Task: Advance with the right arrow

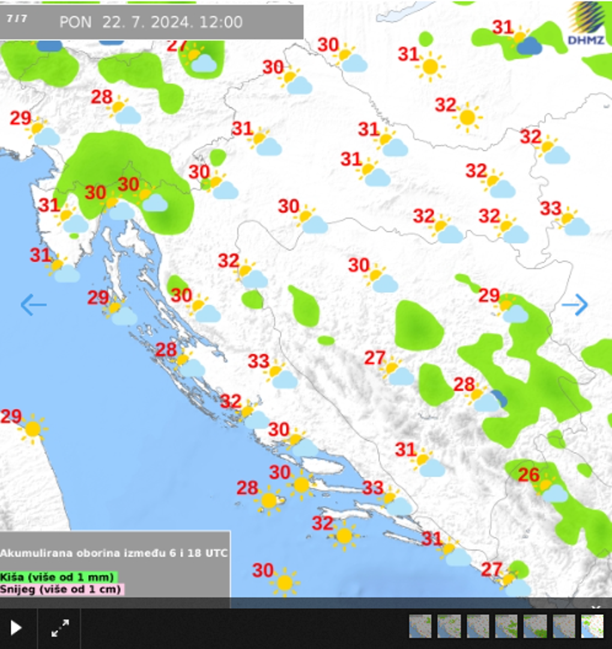Action: (x=575, y=305)
